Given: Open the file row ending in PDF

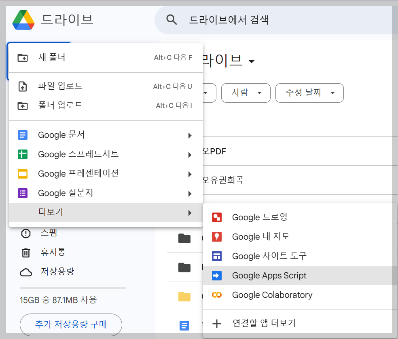Looking at the screenshot, I should 300,152.
